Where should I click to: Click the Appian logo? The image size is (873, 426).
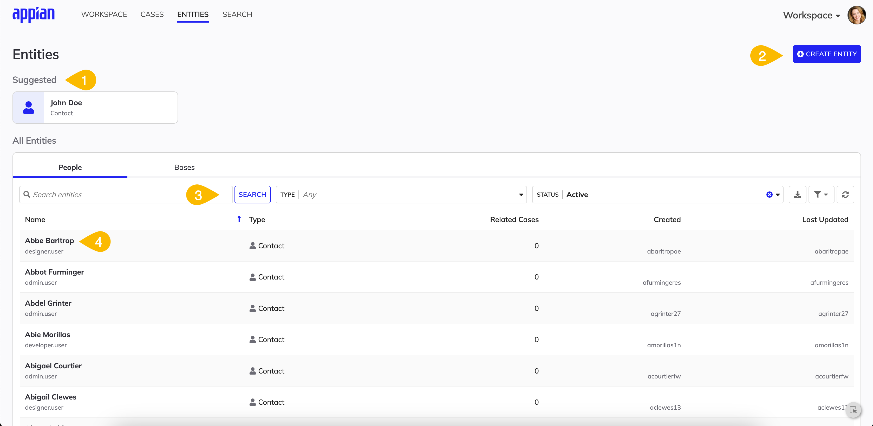[34, 14]
